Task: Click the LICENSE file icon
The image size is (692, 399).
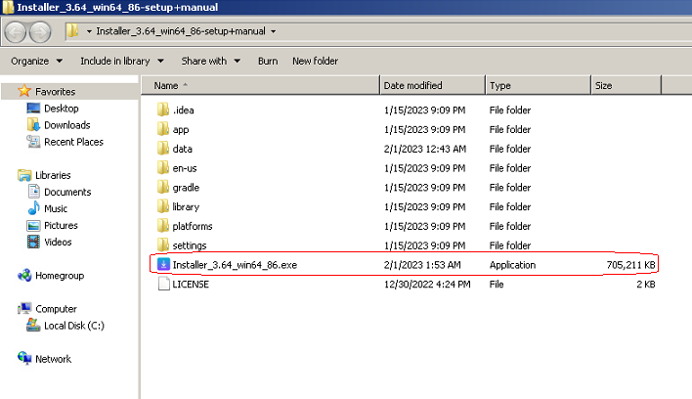Action: 163,285
